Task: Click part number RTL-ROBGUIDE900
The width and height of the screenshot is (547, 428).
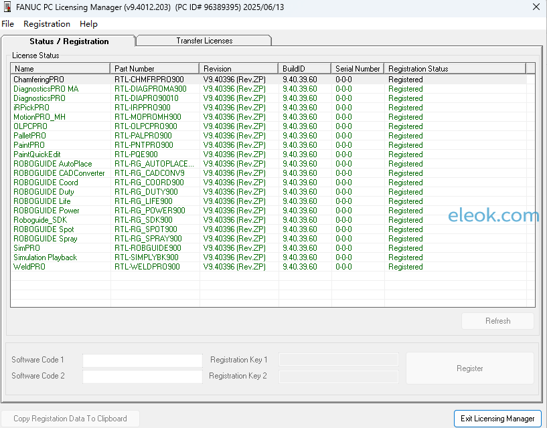Action: (147, 248)
